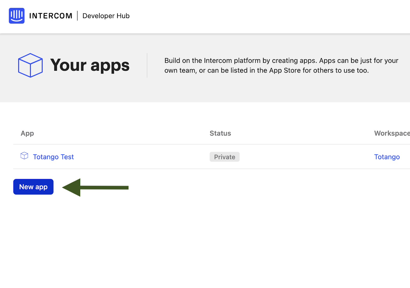Open the Totango Test app
This screenshot has height=288, width=410.
click(x=53, y=157)
